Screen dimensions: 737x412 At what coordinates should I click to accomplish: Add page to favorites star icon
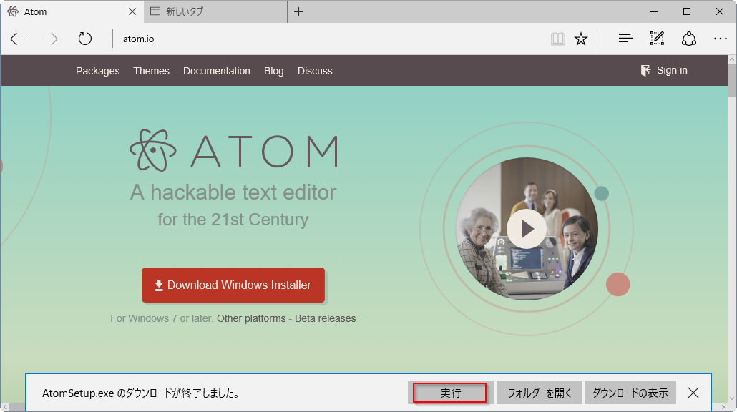coord(581,39)
